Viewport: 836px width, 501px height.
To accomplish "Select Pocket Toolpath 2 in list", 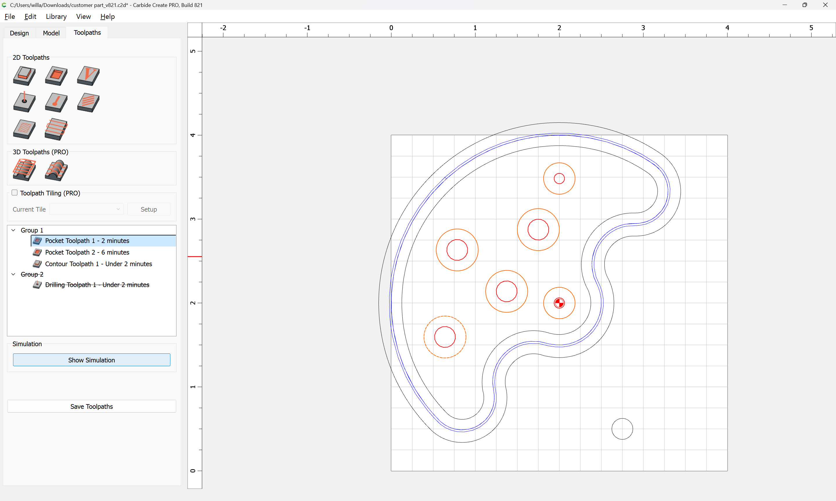I will pos(87,253).
